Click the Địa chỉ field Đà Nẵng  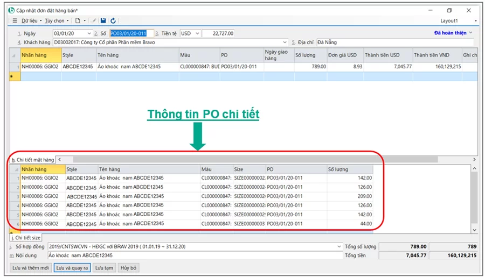(x=395, y=42)
